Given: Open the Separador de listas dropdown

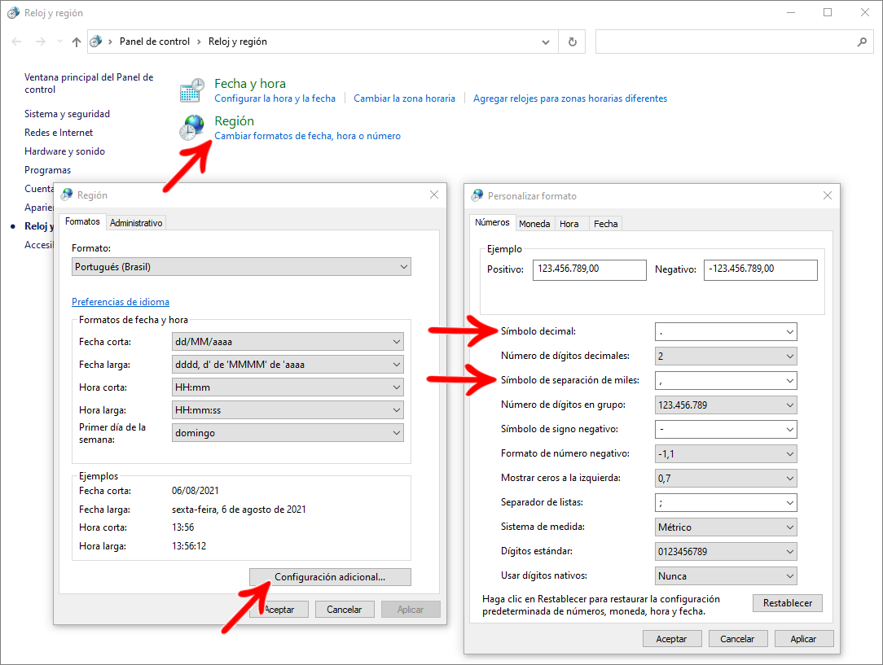Looking at the screenshot, I should [726, 502].
